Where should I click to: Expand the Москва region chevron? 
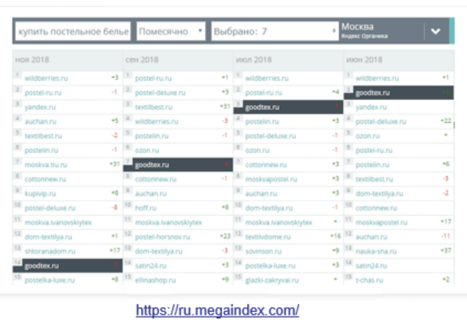pyautogui.click(x=435, y=32)
